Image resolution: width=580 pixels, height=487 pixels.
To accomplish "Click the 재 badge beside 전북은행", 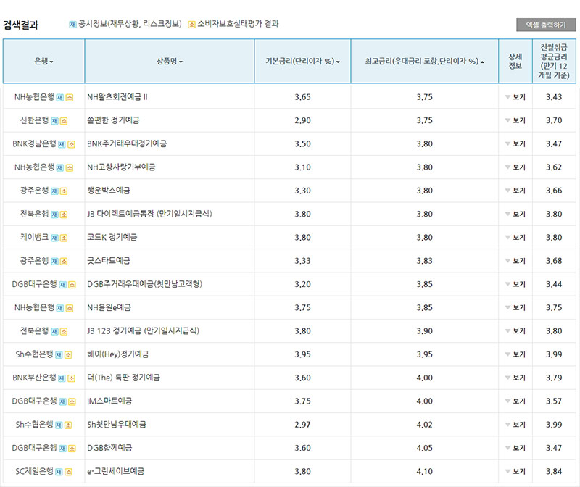I will coord(54,214).
